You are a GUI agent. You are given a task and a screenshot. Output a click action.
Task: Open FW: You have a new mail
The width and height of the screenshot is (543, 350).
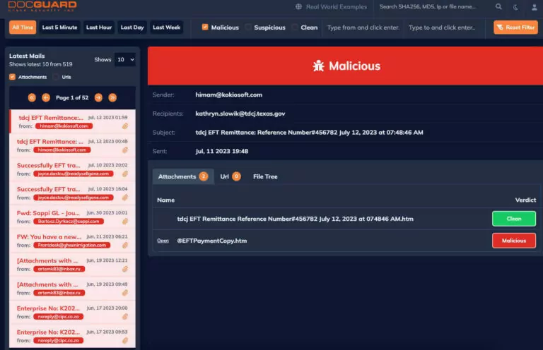(x=72, y=241)
